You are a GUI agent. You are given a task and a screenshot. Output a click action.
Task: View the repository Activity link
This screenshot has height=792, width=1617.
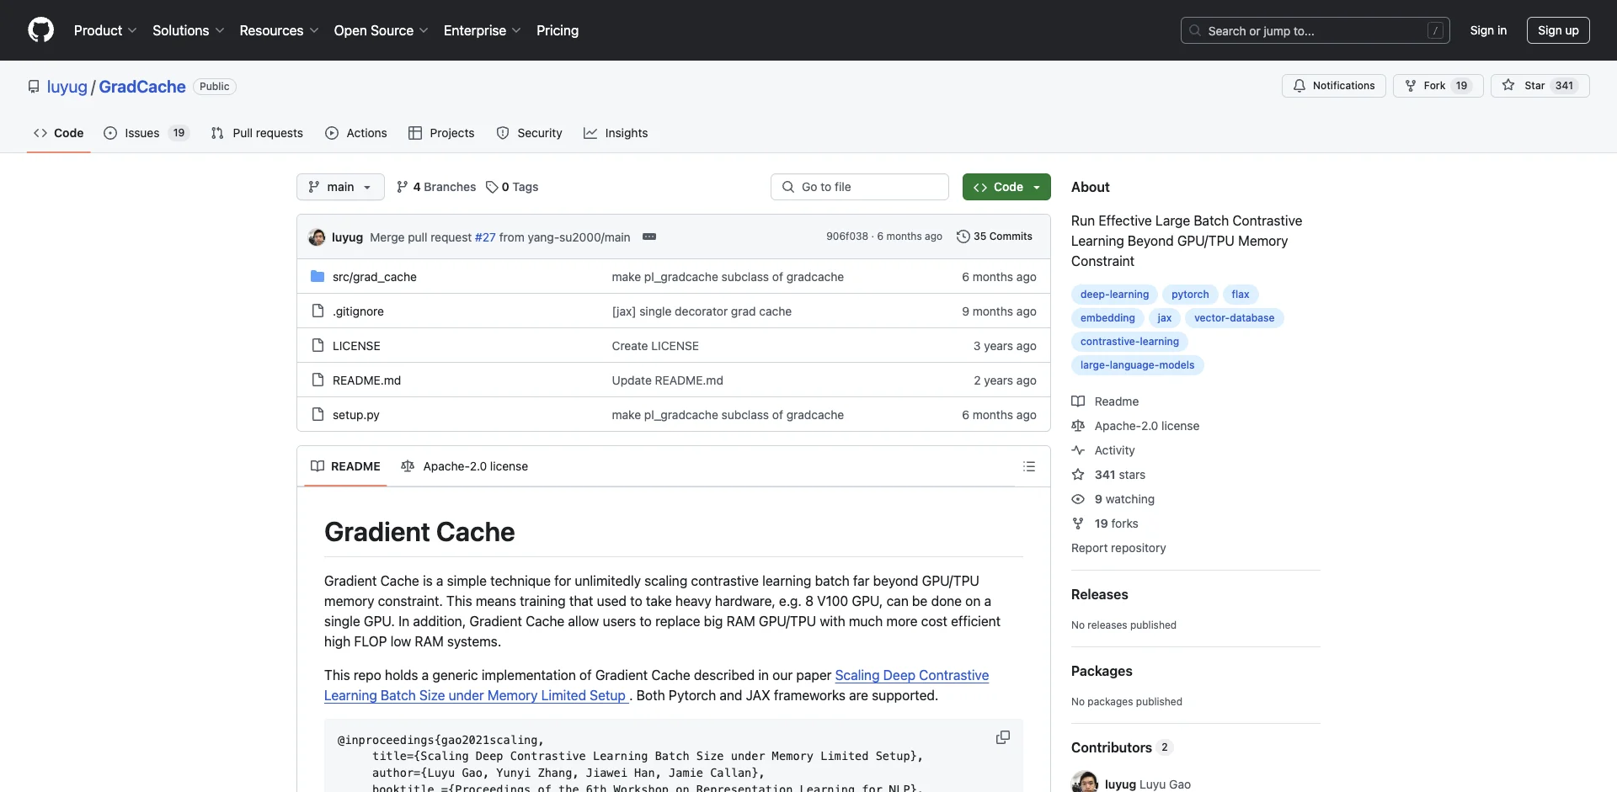point(1103,450)
